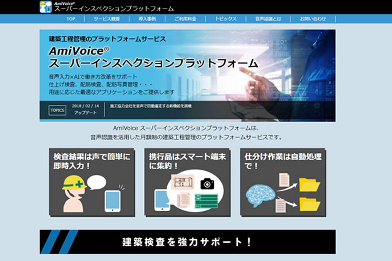Click the upper document icon in the 仕分け card
This screenshot has width=392, height=261.
tap(284, 180)
